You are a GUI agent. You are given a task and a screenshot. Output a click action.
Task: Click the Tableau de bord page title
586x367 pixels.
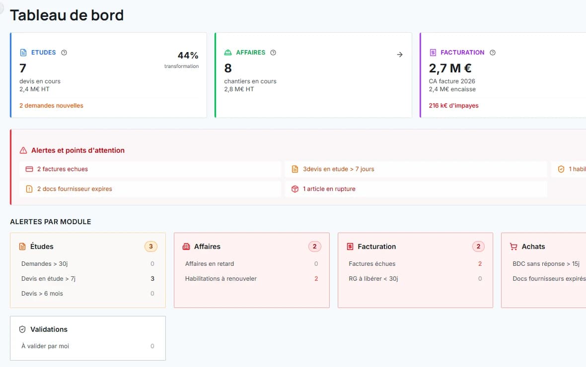click(67, 15)
